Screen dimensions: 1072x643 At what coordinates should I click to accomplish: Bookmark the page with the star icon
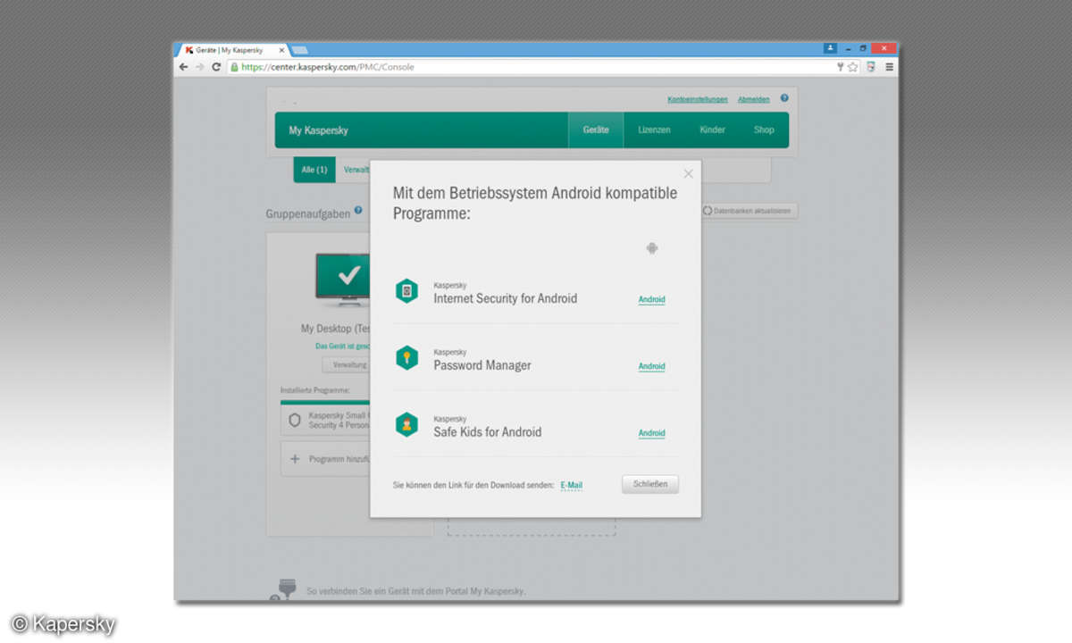pos(853,67)
